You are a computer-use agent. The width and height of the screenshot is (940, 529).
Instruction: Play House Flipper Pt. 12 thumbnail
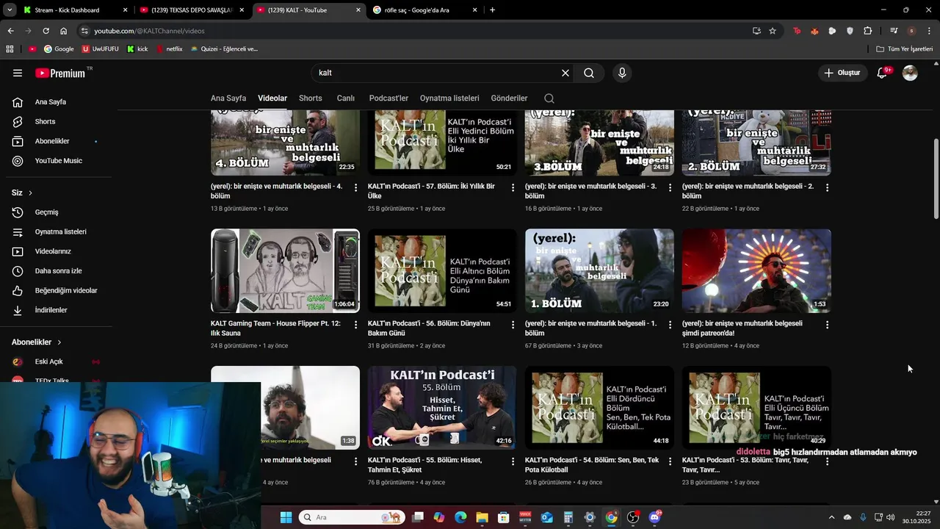pyautogui.click(x=285, y=271)
